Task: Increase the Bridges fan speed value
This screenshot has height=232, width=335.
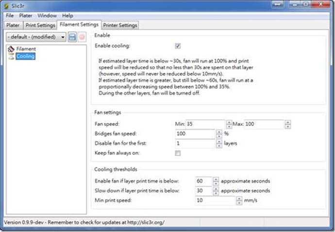Action: (x=219, y=132)
